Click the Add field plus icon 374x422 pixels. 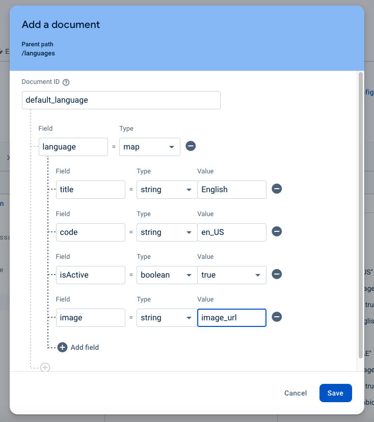(63, 347)
